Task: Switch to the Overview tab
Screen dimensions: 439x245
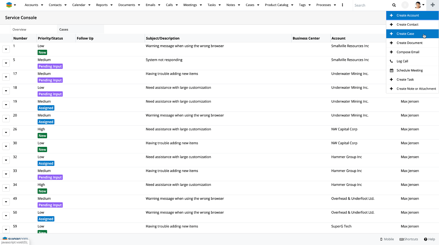Action: pos(19,29)
